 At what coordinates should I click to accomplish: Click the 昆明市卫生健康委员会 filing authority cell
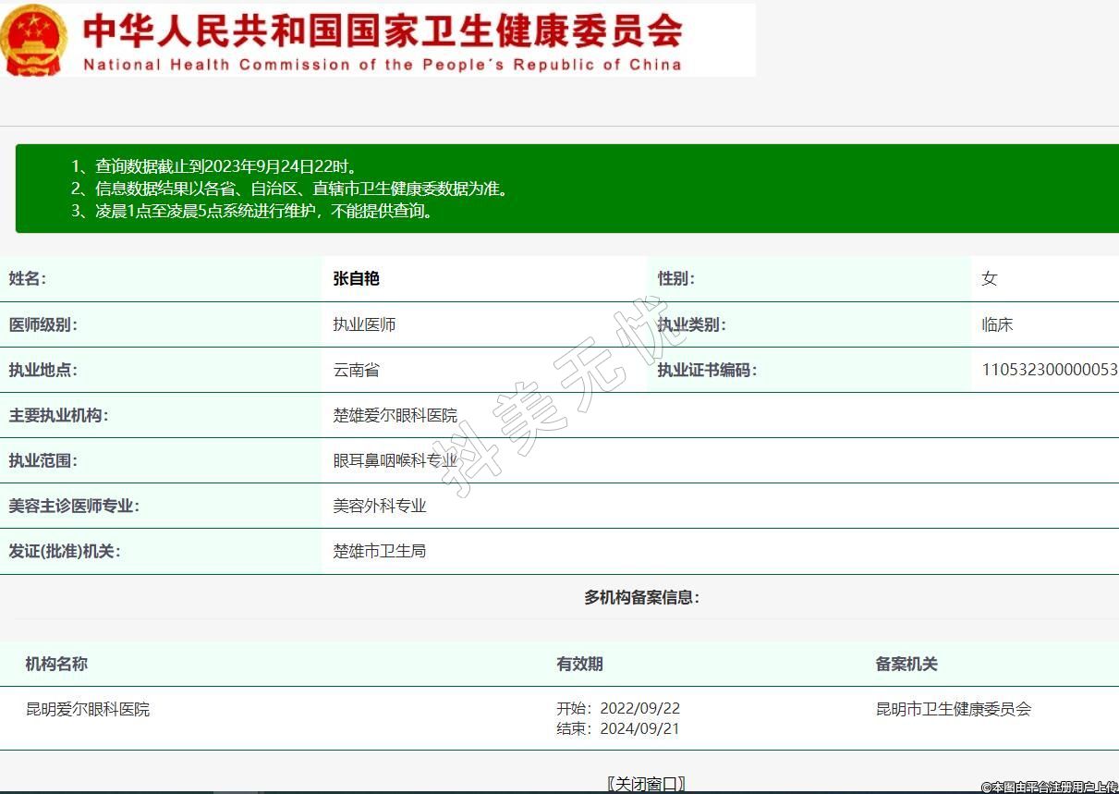coord(953,709)
